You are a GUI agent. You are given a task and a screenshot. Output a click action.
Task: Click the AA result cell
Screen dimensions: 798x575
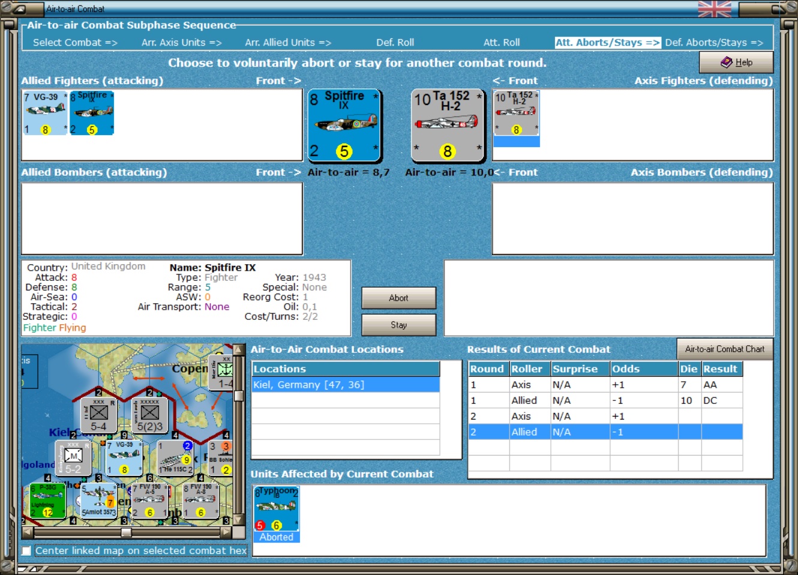click(x=722, y=385)
